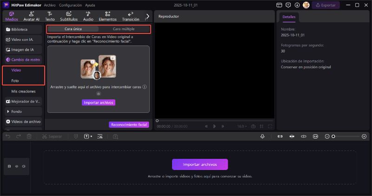
Task: Open the Archivo menu
Action: 50,5
